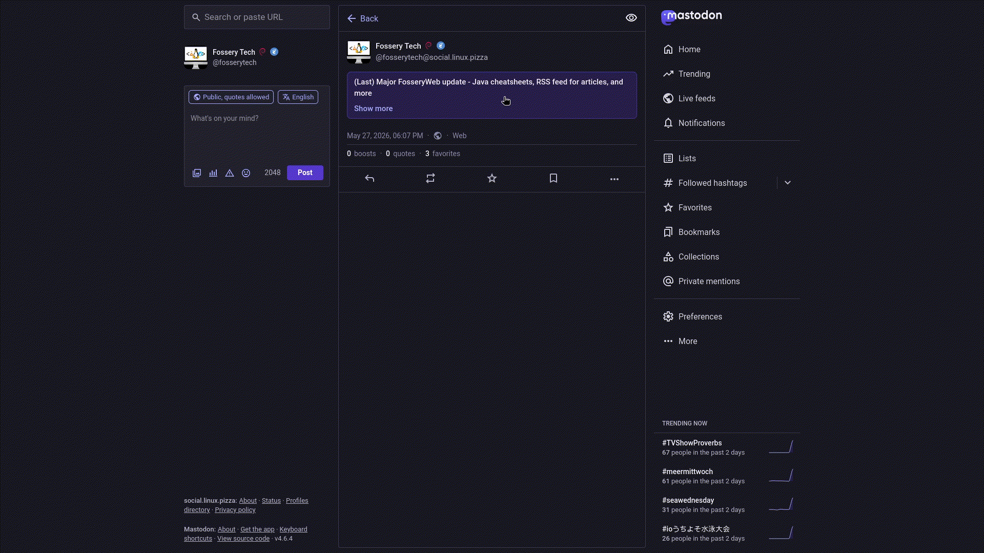Favorite the post with the star icon
The height and width of the screenshot is (553, 984).
pos(492,179)
